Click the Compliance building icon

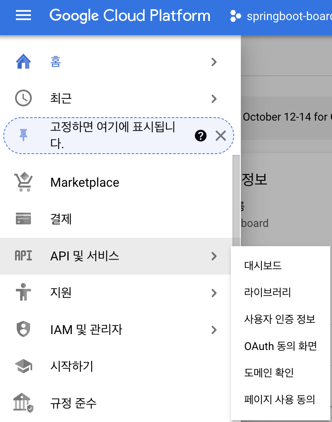(x=23, y=403)
